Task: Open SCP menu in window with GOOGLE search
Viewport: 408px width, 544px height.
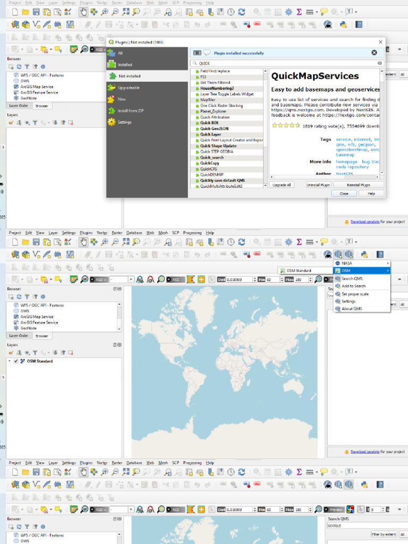Action: [x=175, y=463]
